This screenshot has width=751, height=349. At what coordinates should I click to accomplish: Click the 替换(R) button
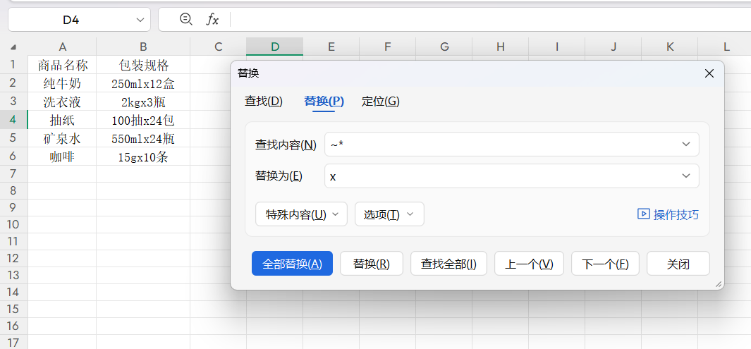[372, 264]
